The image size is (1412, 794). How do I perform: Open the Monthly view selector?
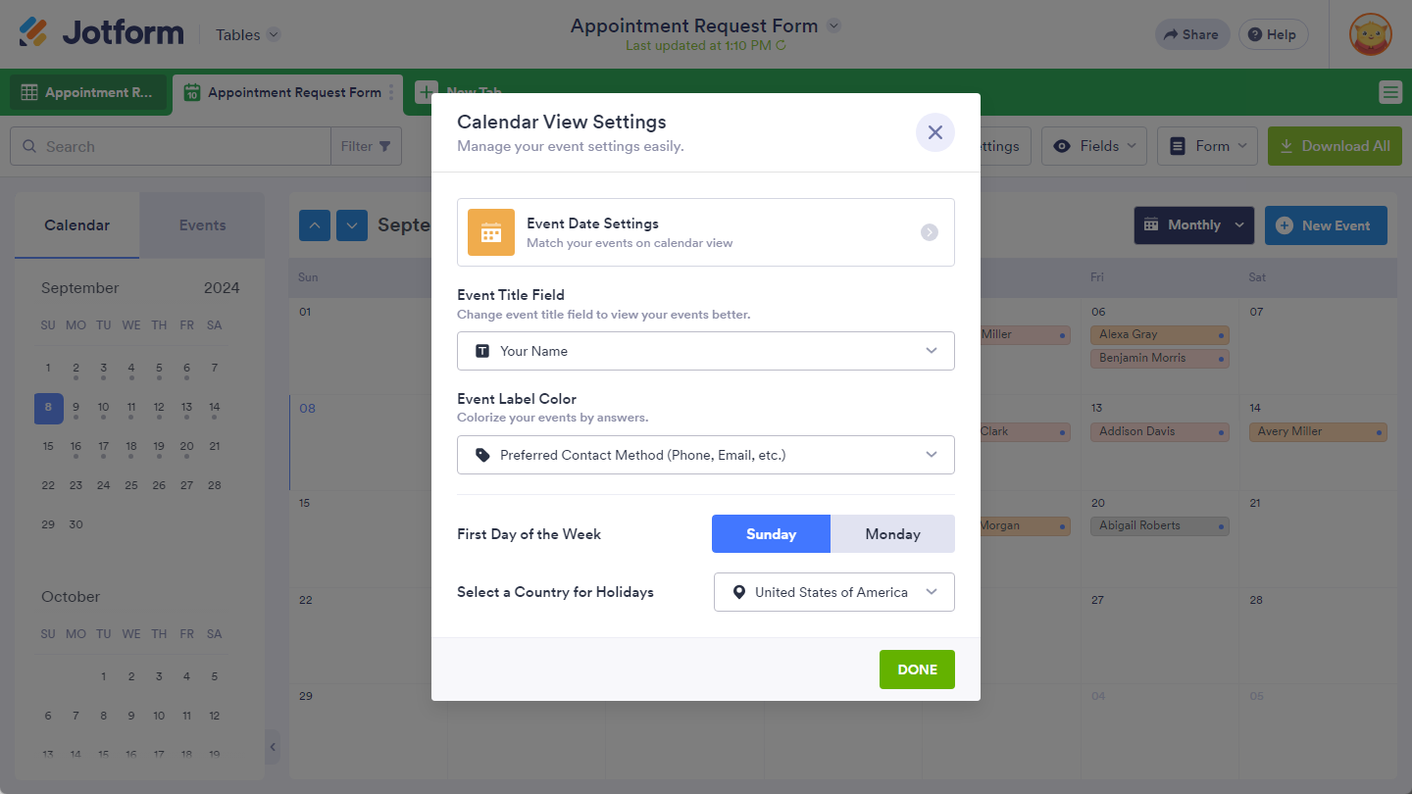(x=1194, y=225)
